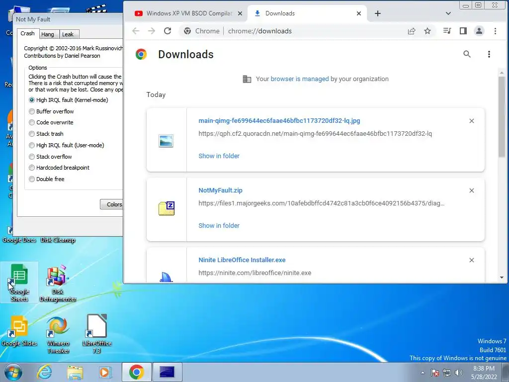Click the chrome://downloads address bar
Screen dimensions: 509x382
(292, 31)
